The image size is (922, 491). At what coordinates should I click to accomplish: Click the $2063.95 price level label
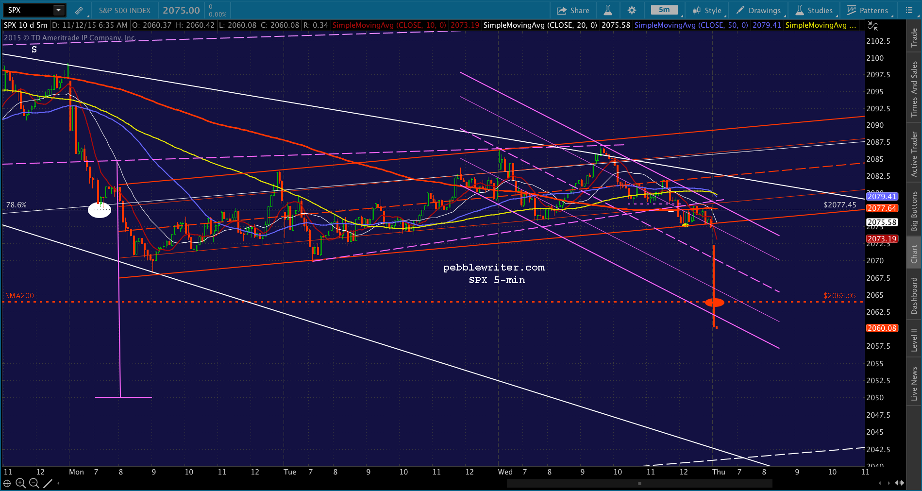pos(839,296)
